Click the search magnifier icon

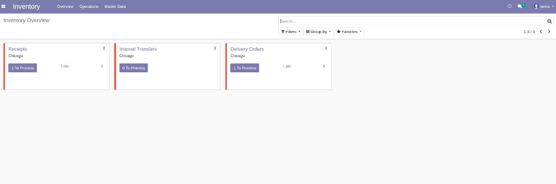(549, 21)
